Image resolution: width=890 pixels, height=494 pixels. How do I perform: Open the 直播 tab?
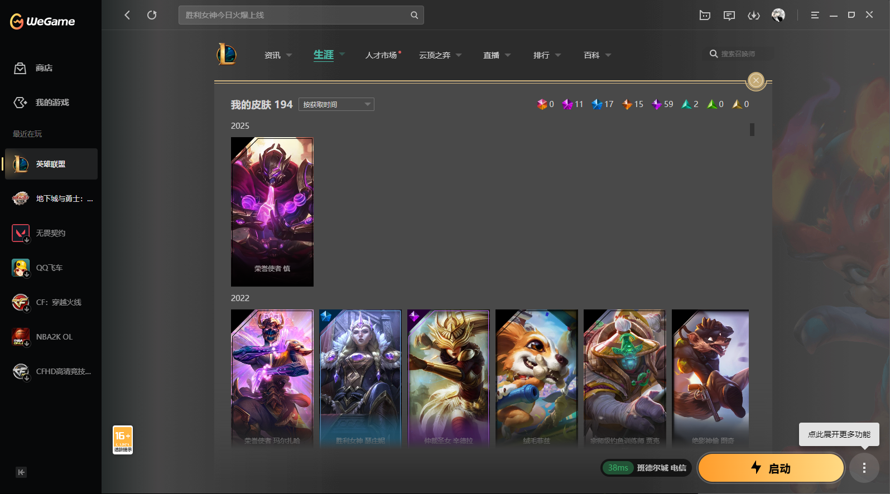(491, 55)
